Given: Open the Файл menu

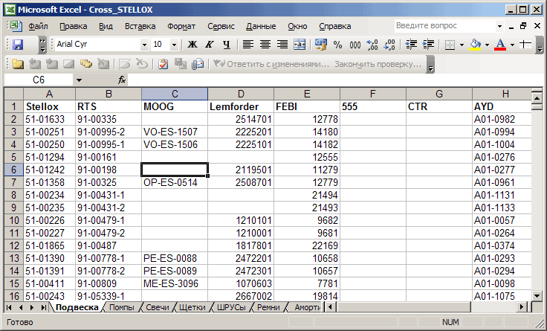Looking at the screenshot, I should (38, 26).
